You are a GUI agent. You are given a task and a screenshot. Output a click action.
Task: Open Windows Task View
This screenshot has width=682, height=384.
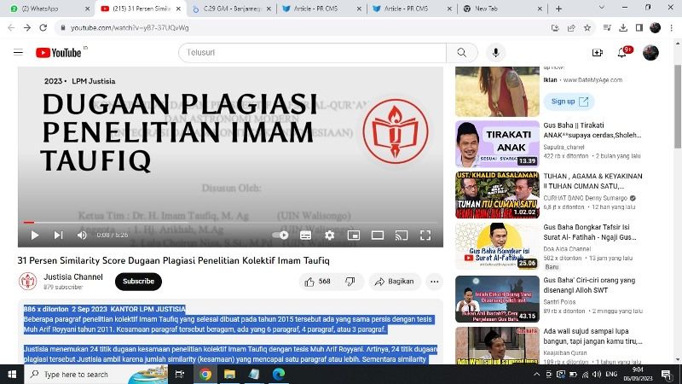tap(180, 375)
